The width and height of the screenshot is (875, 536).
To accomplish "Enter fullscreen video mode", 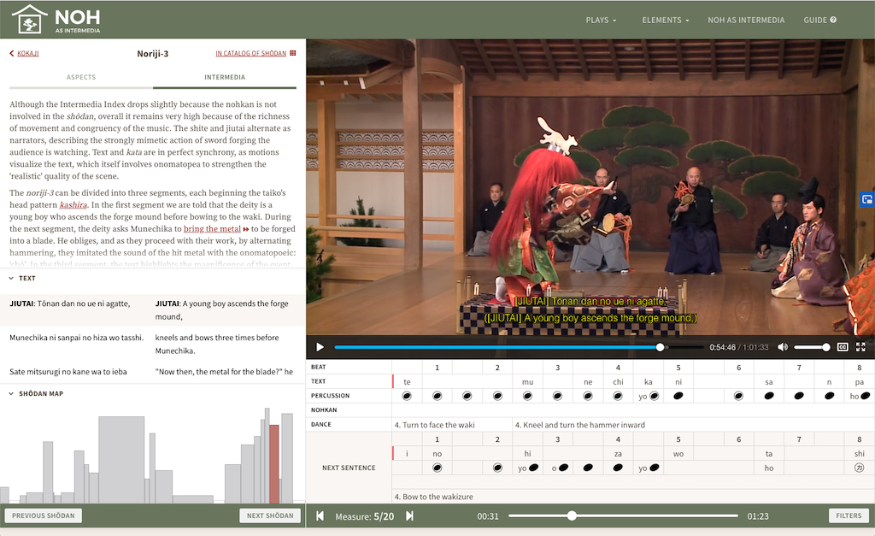I will point(860,347).
